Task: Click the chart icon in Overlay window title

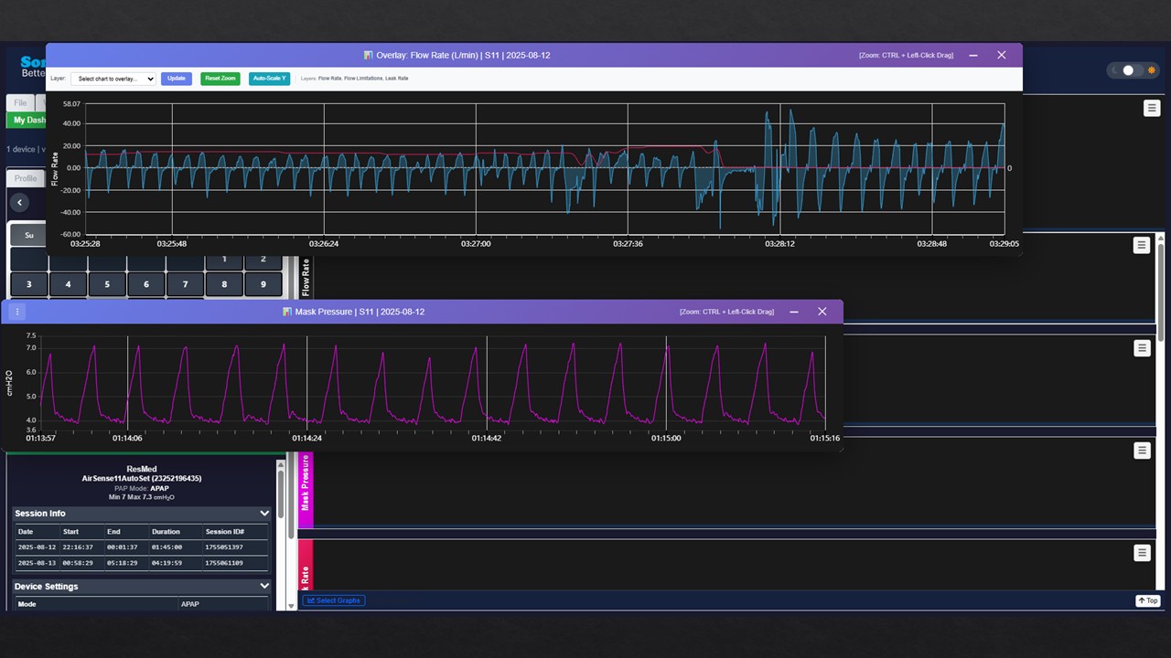Action: click(368, 56)
